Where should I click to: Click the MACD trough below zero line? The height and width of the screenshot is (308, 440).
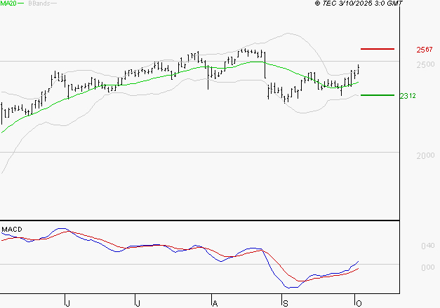click(x=288, y=287)
